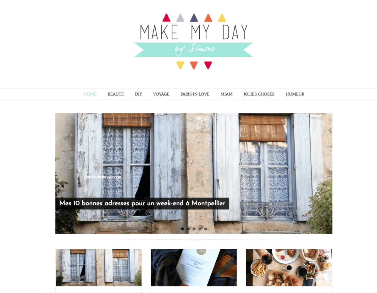The width and height of the screenshot is (377, 293).
Task: Open the HOME menu item
Action: coord(90,94)
